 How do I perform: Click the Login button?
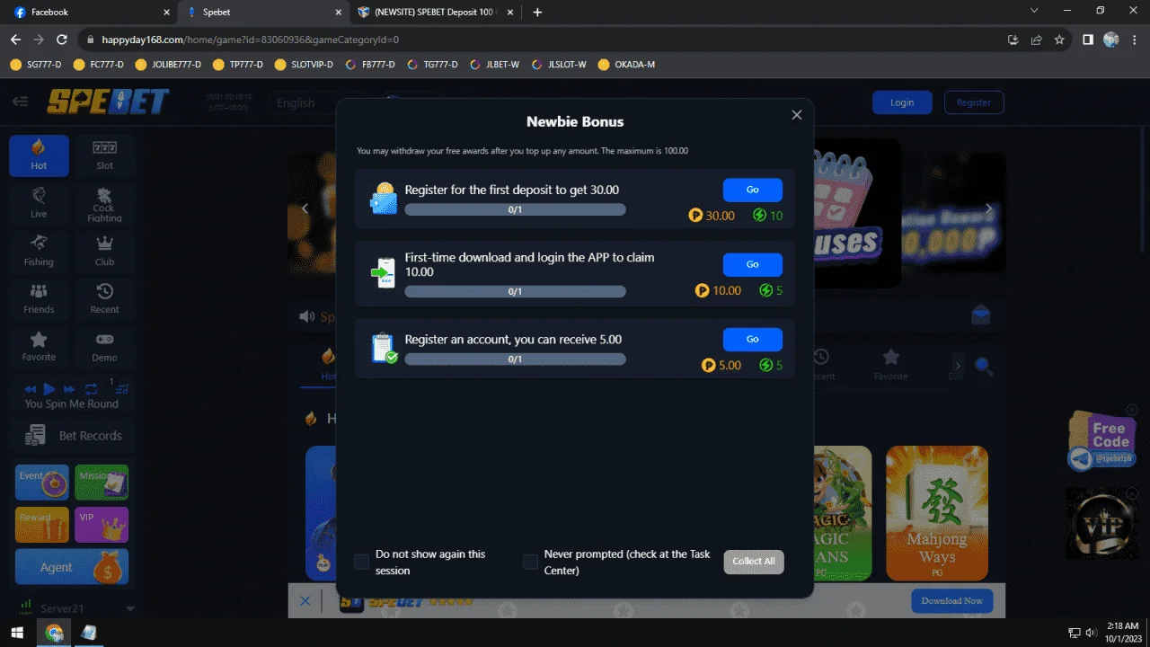[x=902, y=102]
